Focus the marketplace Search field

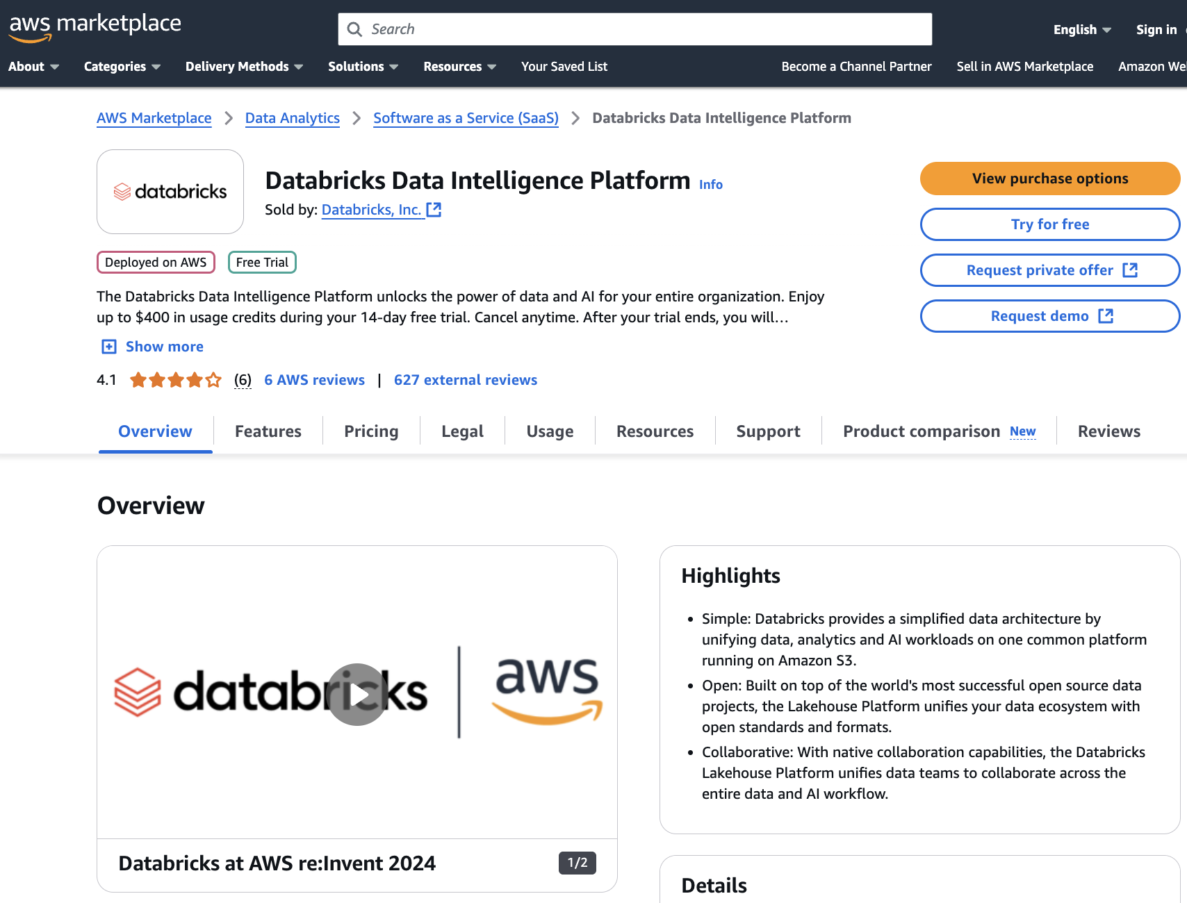pos(646,29)
